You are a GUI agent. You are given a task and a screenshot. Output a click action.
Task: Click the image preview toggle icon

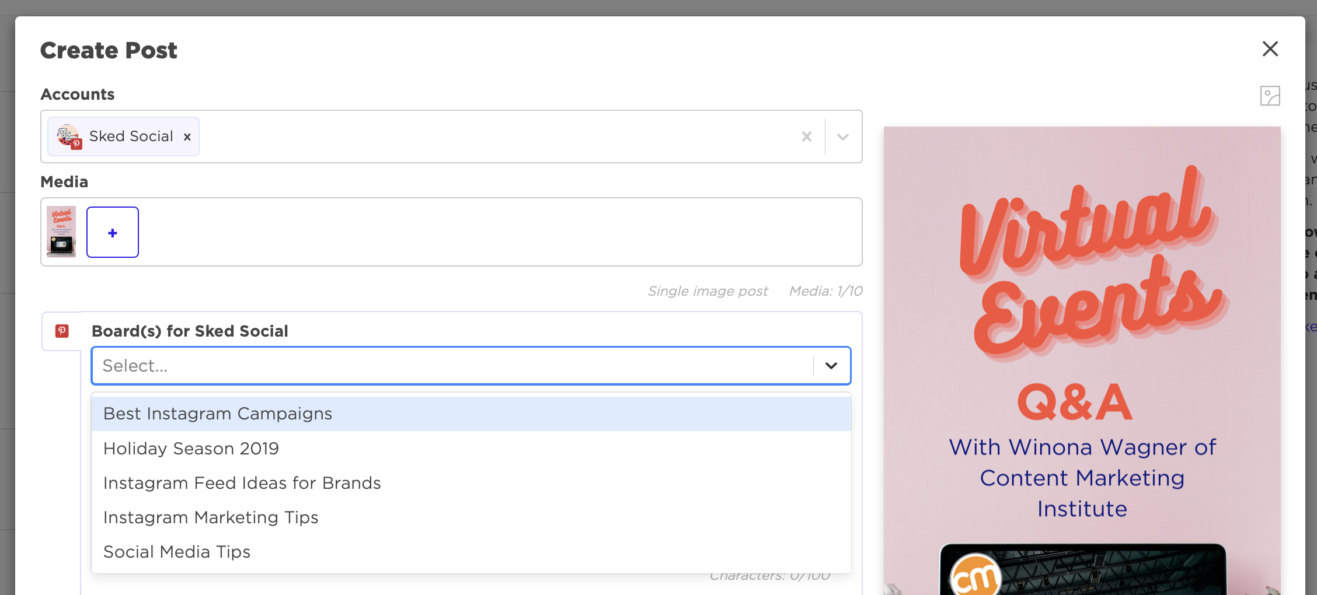click(x=1270, y=96)
